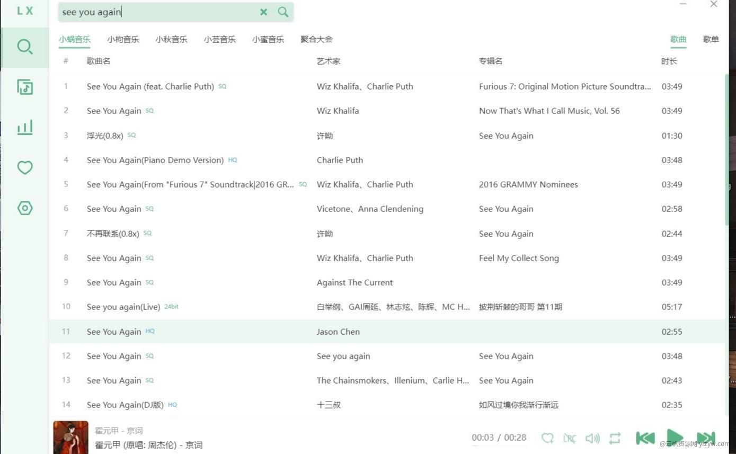Open the favorites heart sidebar icon
The width and height of the screenshot is (736, 454).
24,167
